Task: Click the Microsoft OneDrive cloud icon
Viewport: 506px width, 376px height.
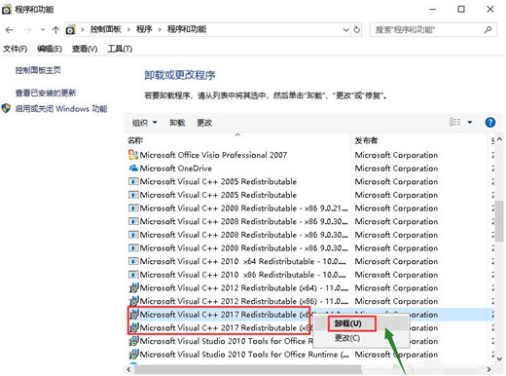Action: pyautogui.click(x=133, y=169)
